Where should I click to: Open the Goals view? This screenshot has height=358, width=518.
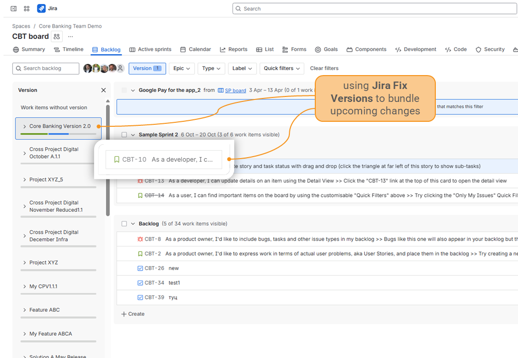[326, 49]
